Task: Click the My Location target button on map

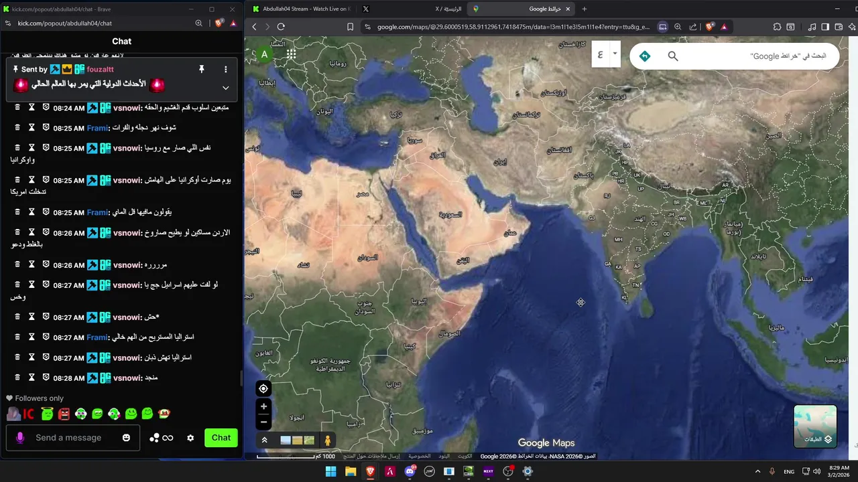Action: (263, 388)
